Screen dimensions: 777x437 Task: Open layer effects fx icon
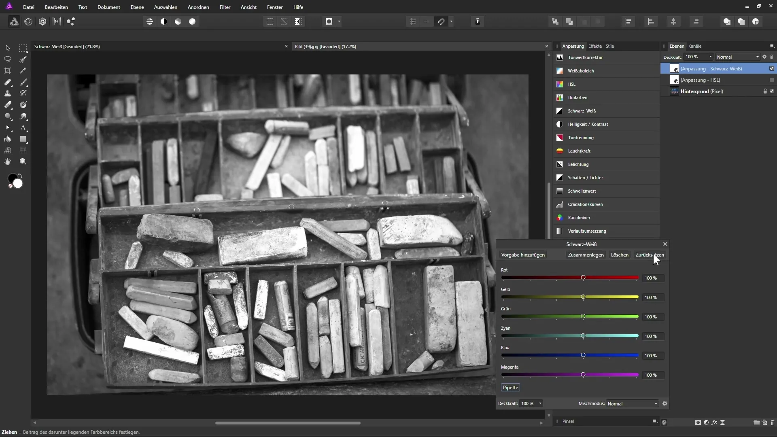[714, 422]
